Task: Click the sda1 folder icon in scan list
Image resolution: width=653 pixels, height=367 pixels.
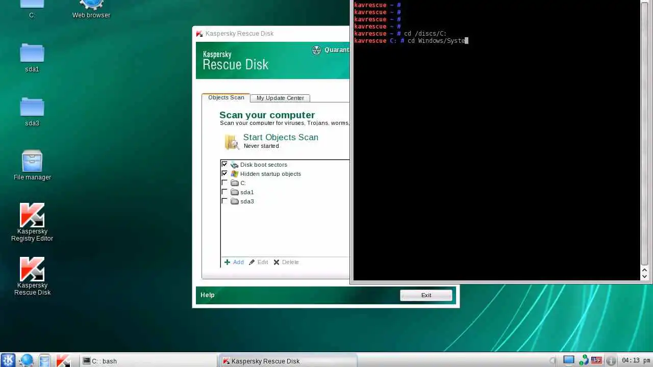Action: point(235,192)
